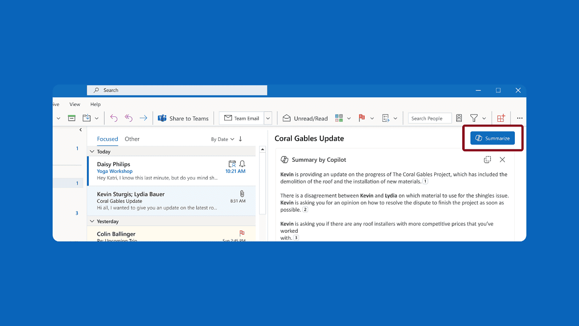This screenshot has width=579, height=326.
Task: Click the meeting invite icon on Daisy Philips email
Action: pyautogui.click(x=232, y=164)
